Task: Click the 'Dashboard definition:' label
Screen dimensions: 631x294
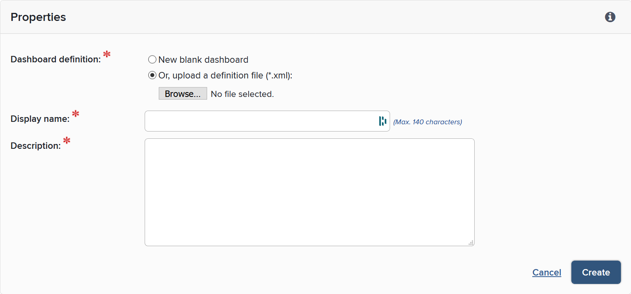Action: (x=56, y=60)
